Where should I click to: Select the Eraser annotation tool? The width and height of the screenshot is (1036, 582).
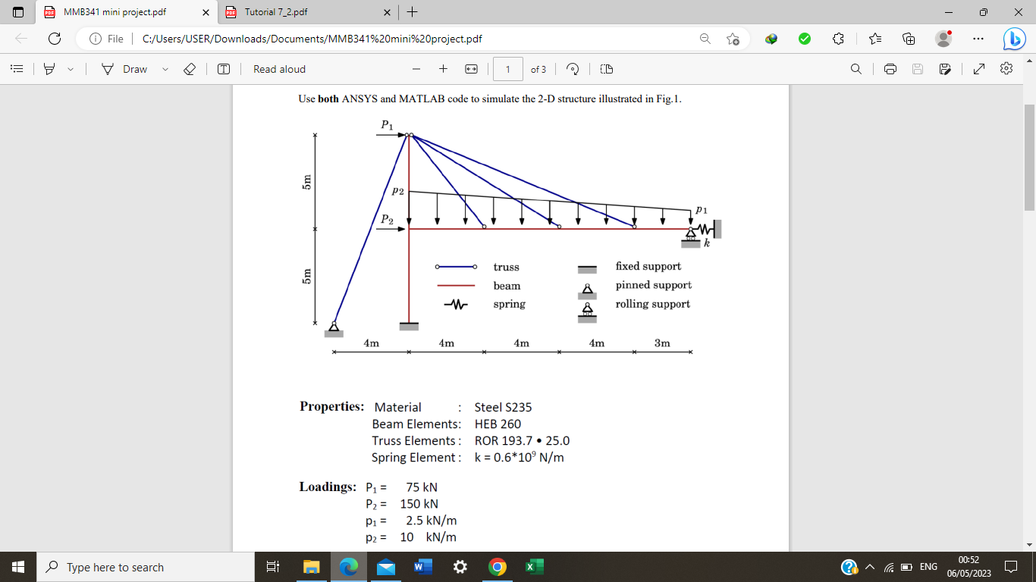[190, 69]
